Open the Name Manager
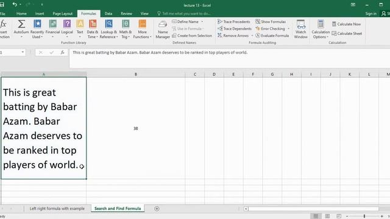 163,29
